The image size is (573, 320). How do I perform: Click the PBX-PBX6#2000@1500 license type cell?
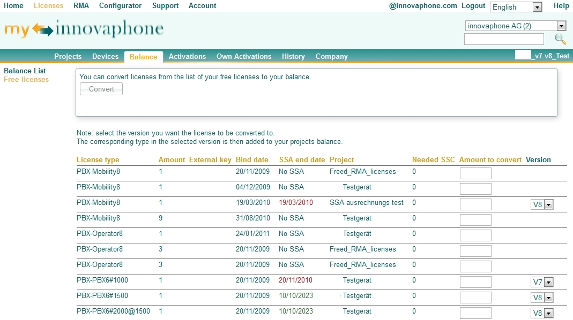tap(113, 311)
